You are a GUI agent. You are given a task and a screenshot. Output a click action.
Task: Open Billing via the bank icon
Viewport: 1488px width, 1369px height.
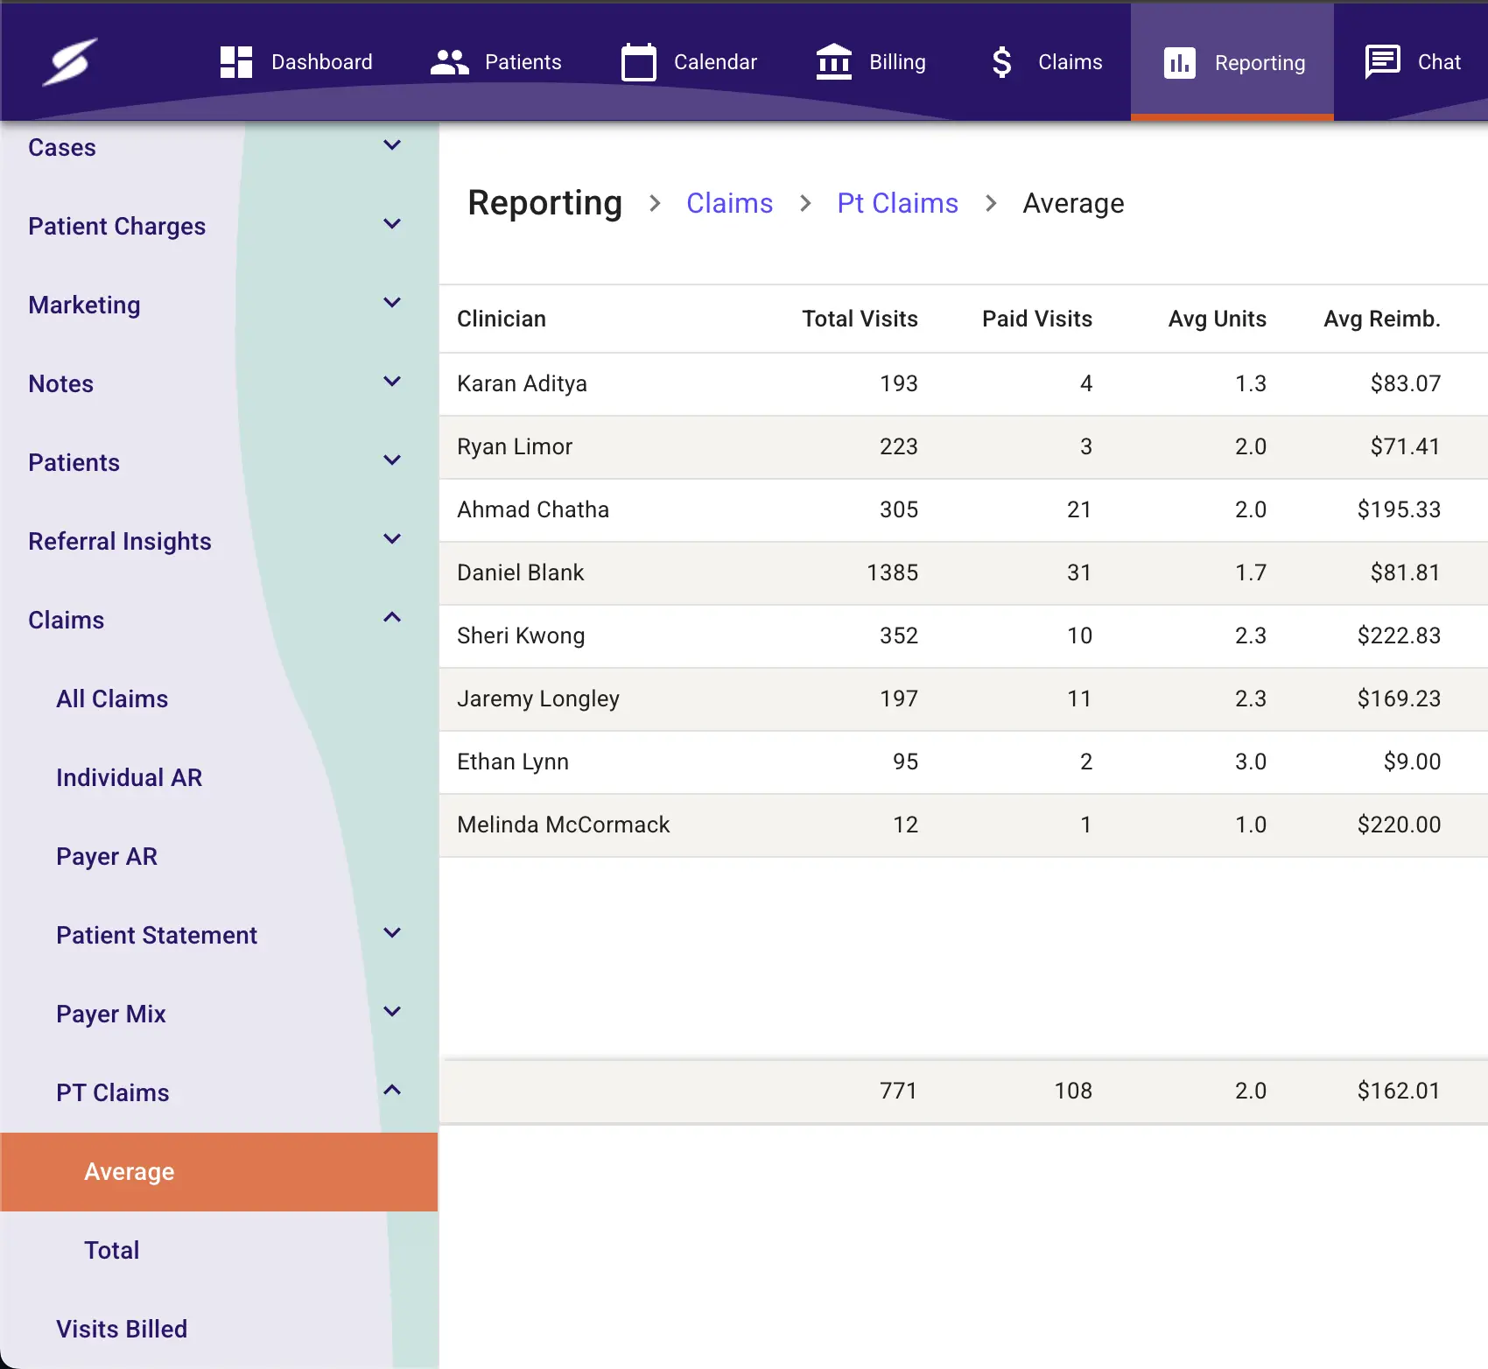point(832,61)
